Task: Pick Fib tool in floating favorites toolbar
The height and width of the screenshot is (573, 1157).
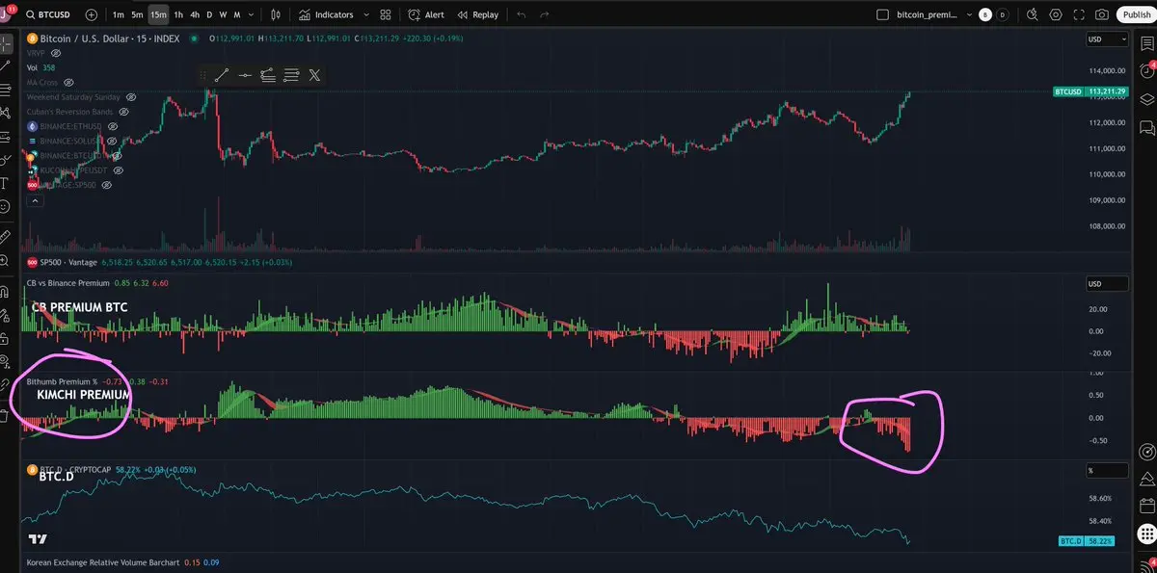Action: [x=268, y=75]
